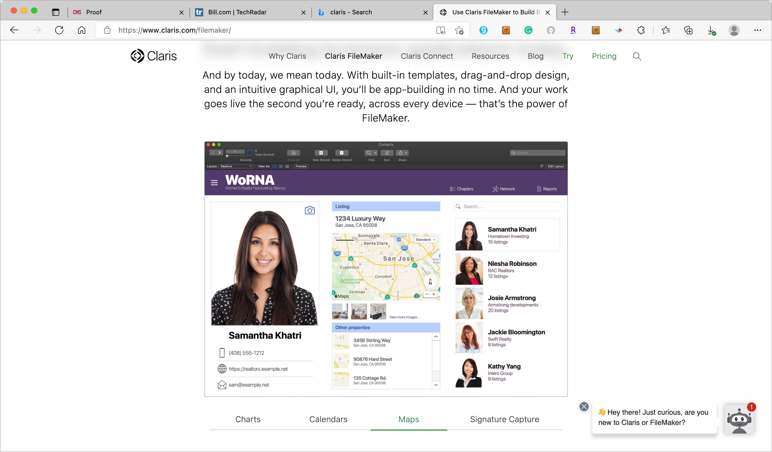Go to the Blog page

[536, 56]
